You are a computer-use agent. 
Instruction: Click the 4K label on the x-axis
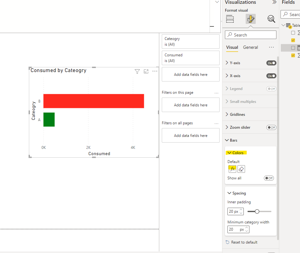(x=133, y=147)
